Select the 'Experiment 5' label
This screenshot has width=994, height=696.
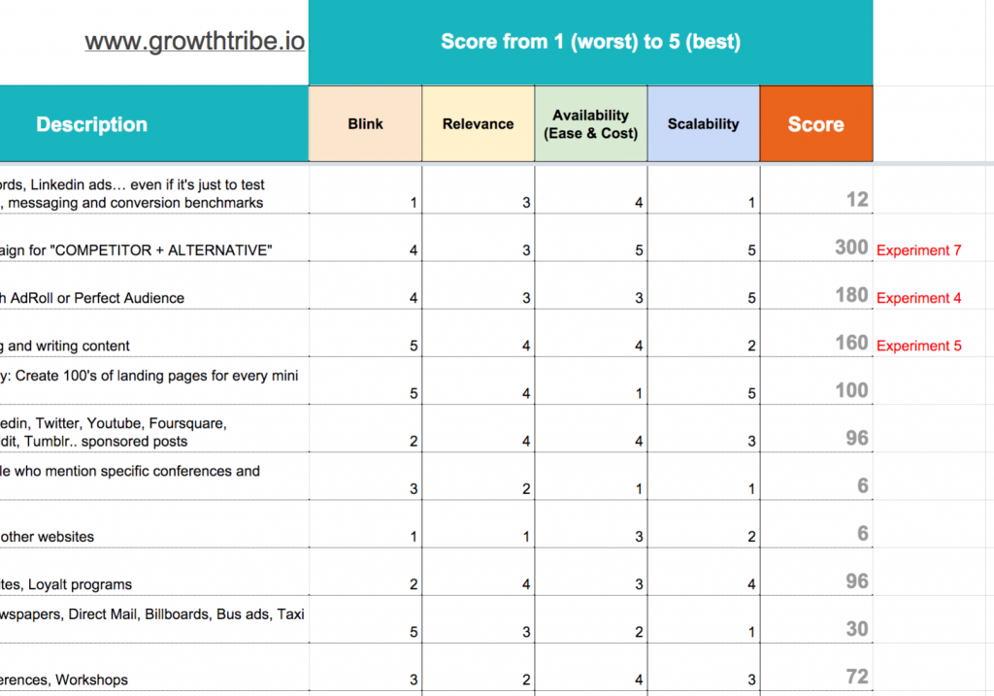tap(918, 347)
